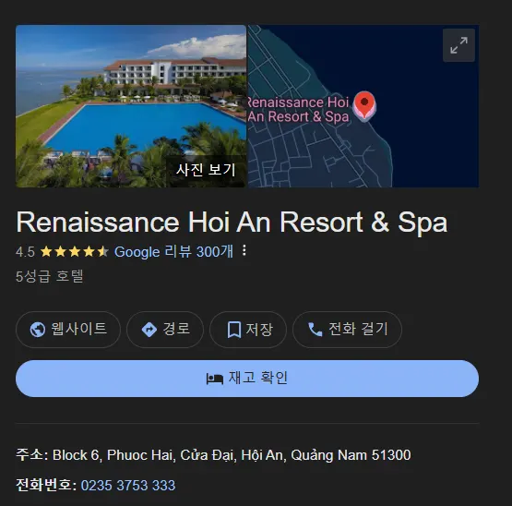Click the phone number 0235 3753 333

128,485
